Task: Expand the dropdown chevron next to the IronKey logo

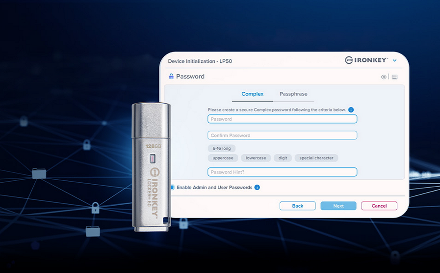Action: point(394,61)
